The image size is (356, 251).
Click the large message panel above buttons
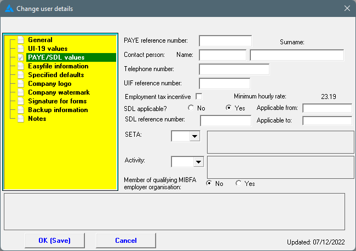pyautogui.click(x=174, y=212)
